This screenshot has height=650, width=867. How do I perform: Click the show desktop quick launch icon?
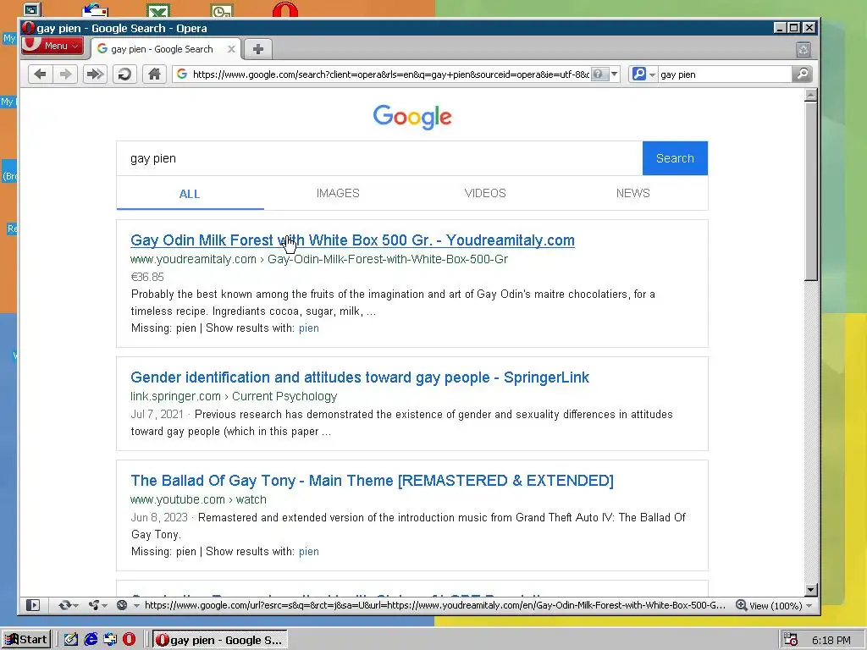(x=110, y=640)
